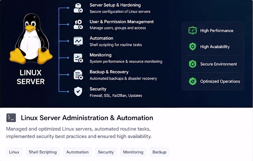Image resolution: width=253 pixels, height=161 pixels.
Task: Click the Tux penguin image
Action: [31, 39]
